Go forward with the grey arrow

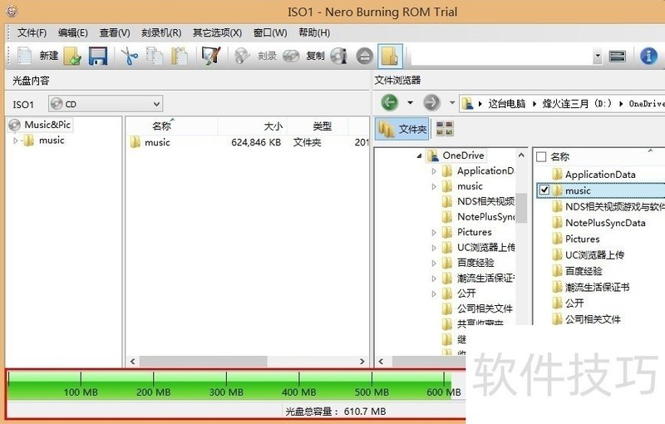(431, 102)
